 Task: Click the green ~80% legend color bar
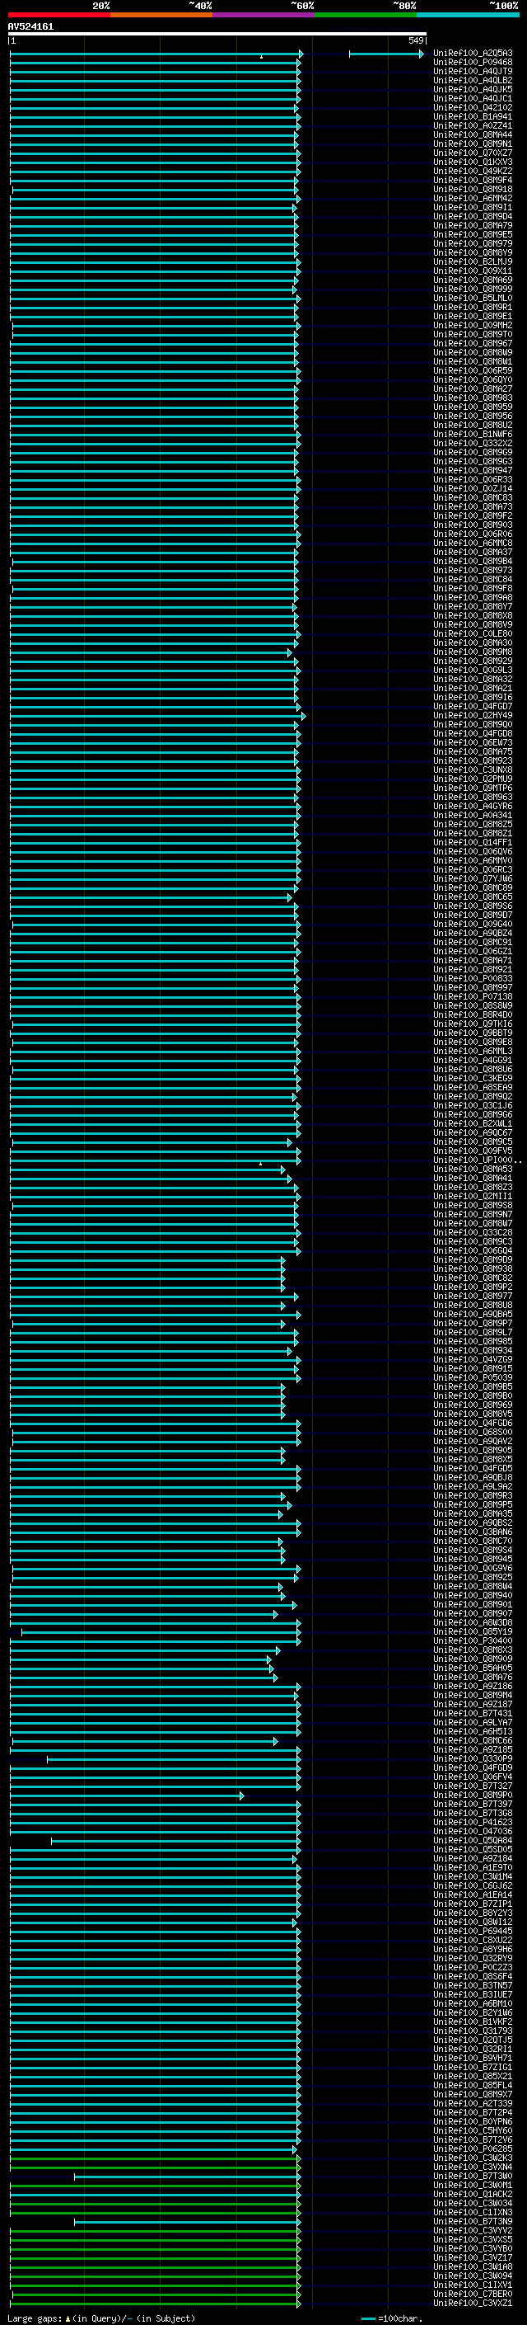366,15
